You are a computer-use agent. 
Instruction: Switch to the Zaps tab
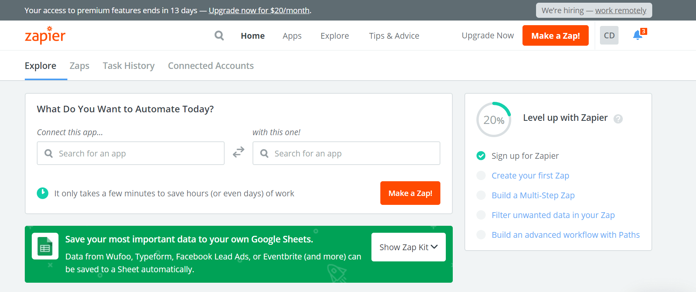[x=79, y=66]
